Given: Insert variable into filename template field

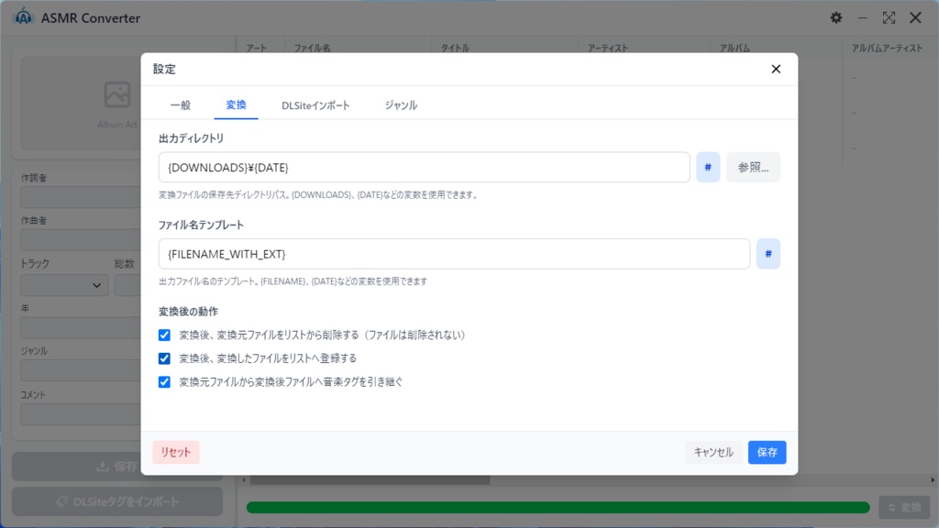Looking at the screenshot, I should [x=768, y=254].
